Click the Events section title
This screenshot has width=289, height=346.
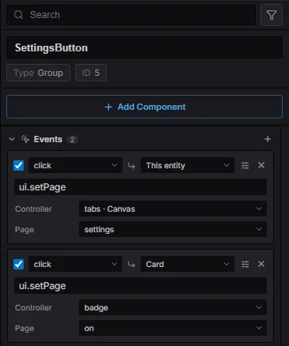48,139
